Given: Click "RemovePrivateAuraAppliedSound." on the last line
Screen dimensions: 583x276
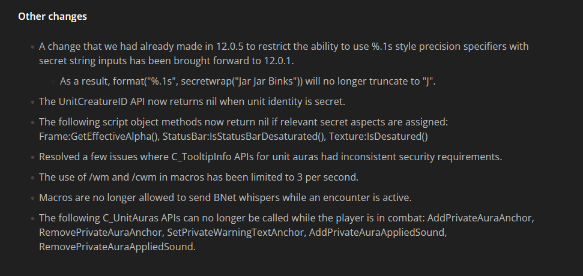Looking at the screenshot, I should (117, 246).
